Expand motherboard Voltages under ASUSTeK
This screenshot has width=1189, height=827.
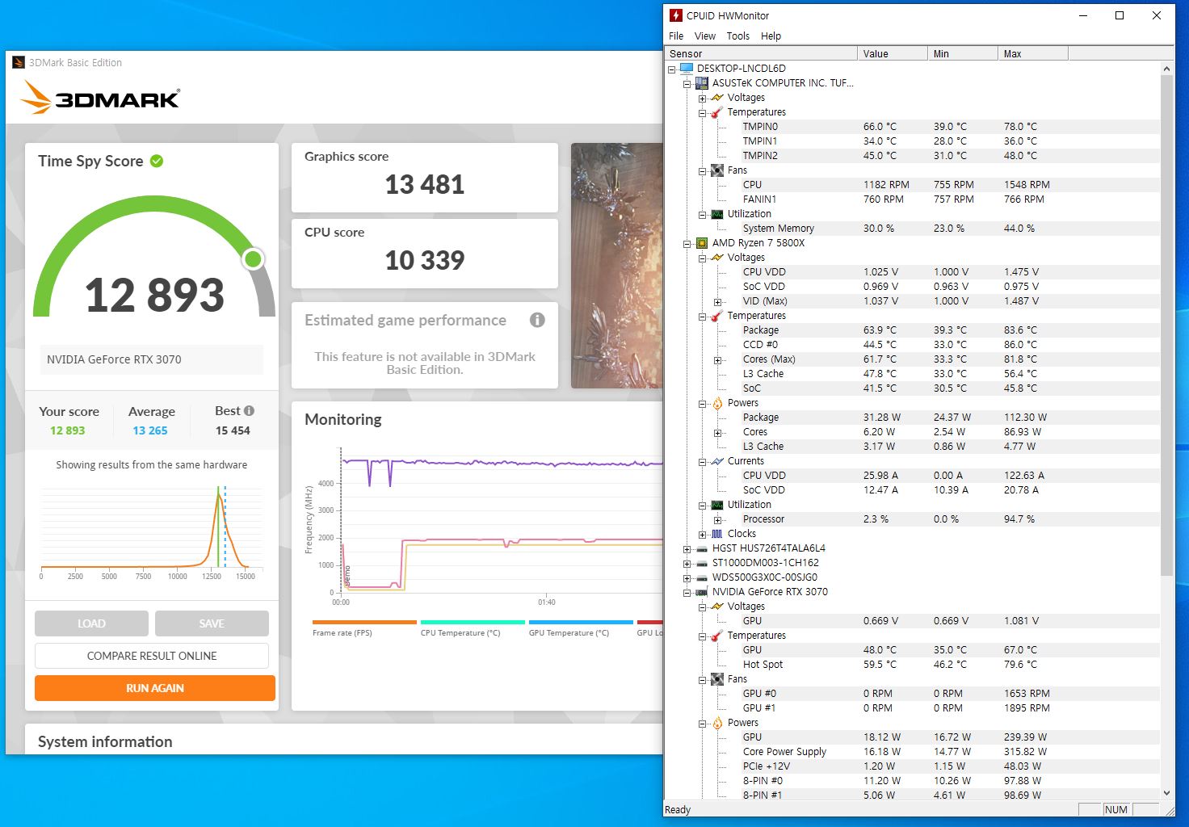(x=702, y=98)
